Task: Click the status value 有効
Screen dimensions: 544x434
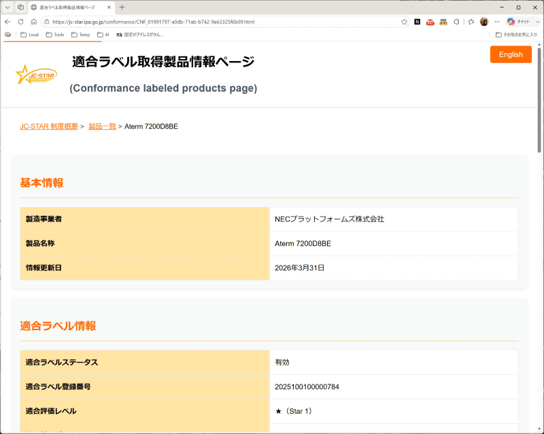Action: (282, 362)
